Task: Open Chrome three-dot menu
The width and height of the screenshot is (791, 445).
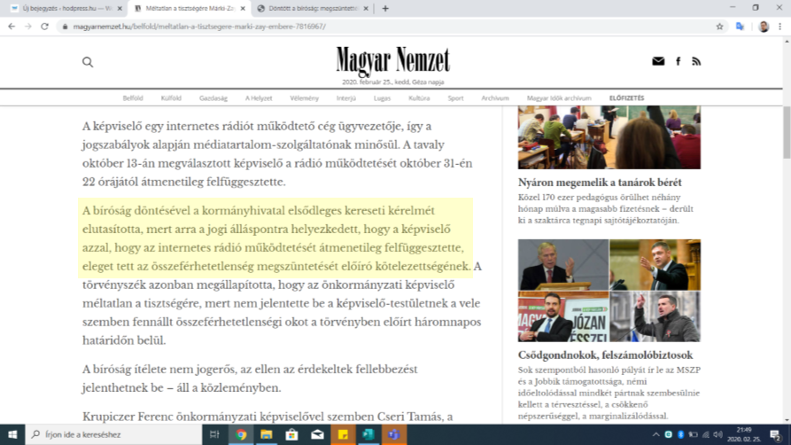Action: [780, 27]
